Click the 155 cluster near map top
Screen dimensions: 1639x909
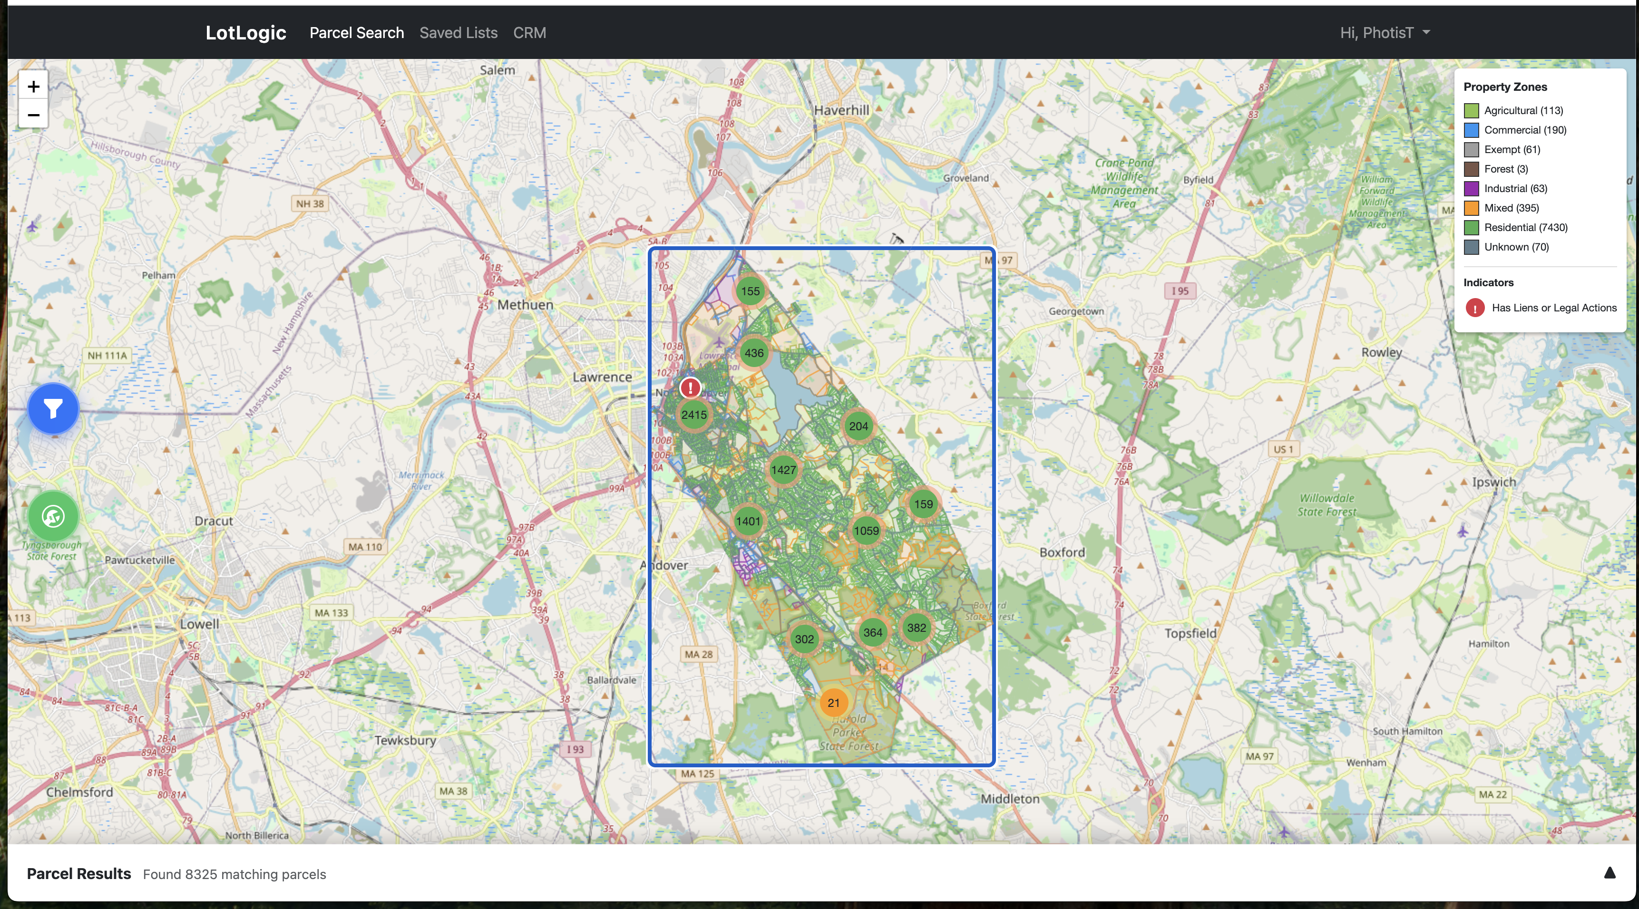click(x=750, y=291)
